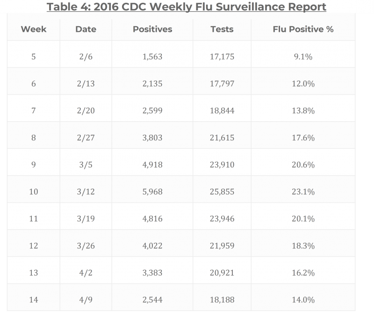Click positives value 3,383
The image size is (374, 329).
click(152, 273)
